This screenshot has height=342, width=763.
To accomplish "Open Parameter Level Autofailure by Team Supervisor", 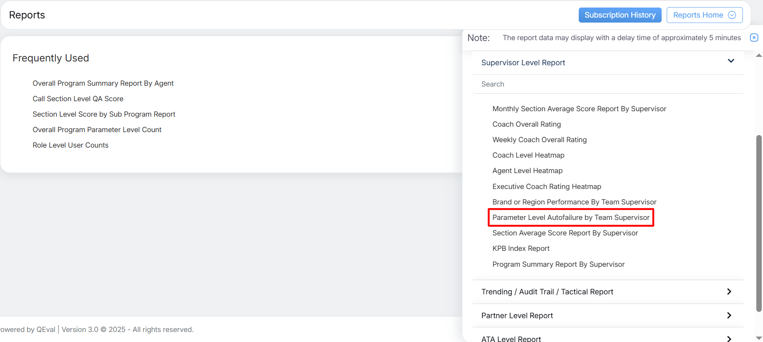I will click(x=571, y=217).
